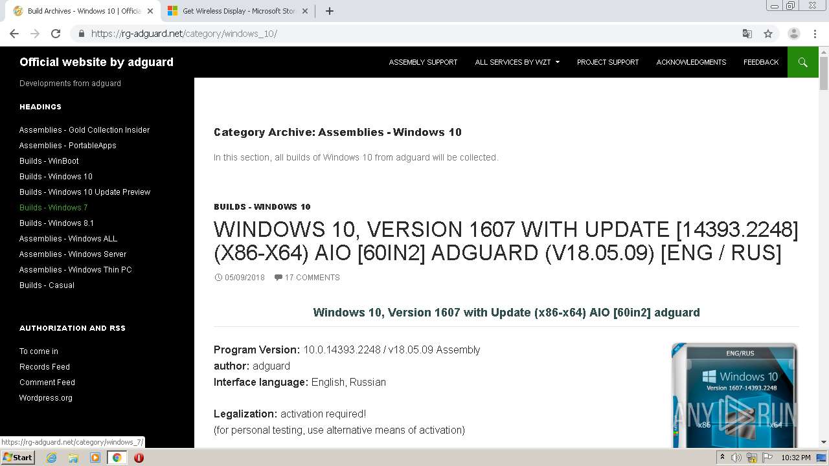Reload the current page
The width and height of the screenshot is (829, 466).
pos(56,34)
